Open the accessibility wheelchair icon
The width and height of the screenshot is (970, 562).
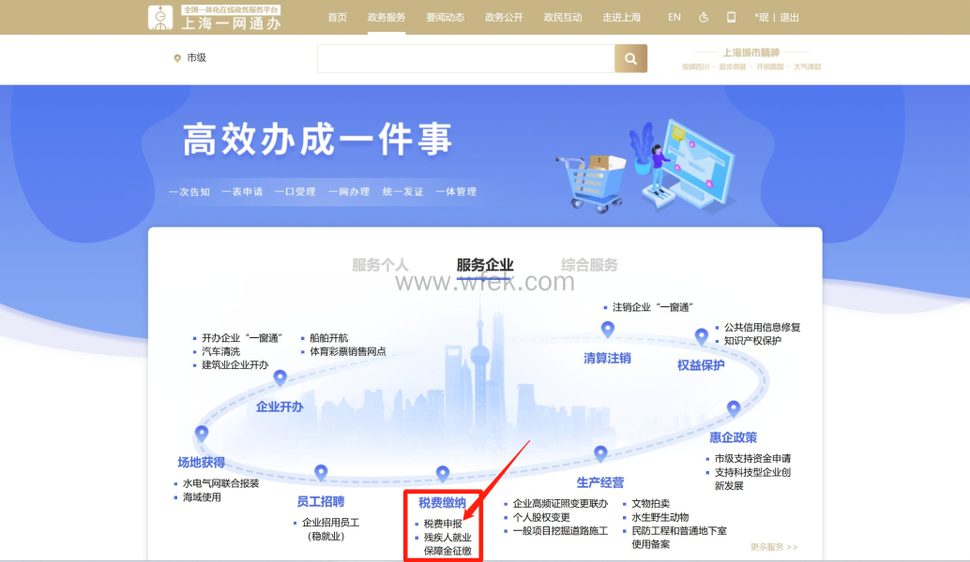tap(705, 17)
